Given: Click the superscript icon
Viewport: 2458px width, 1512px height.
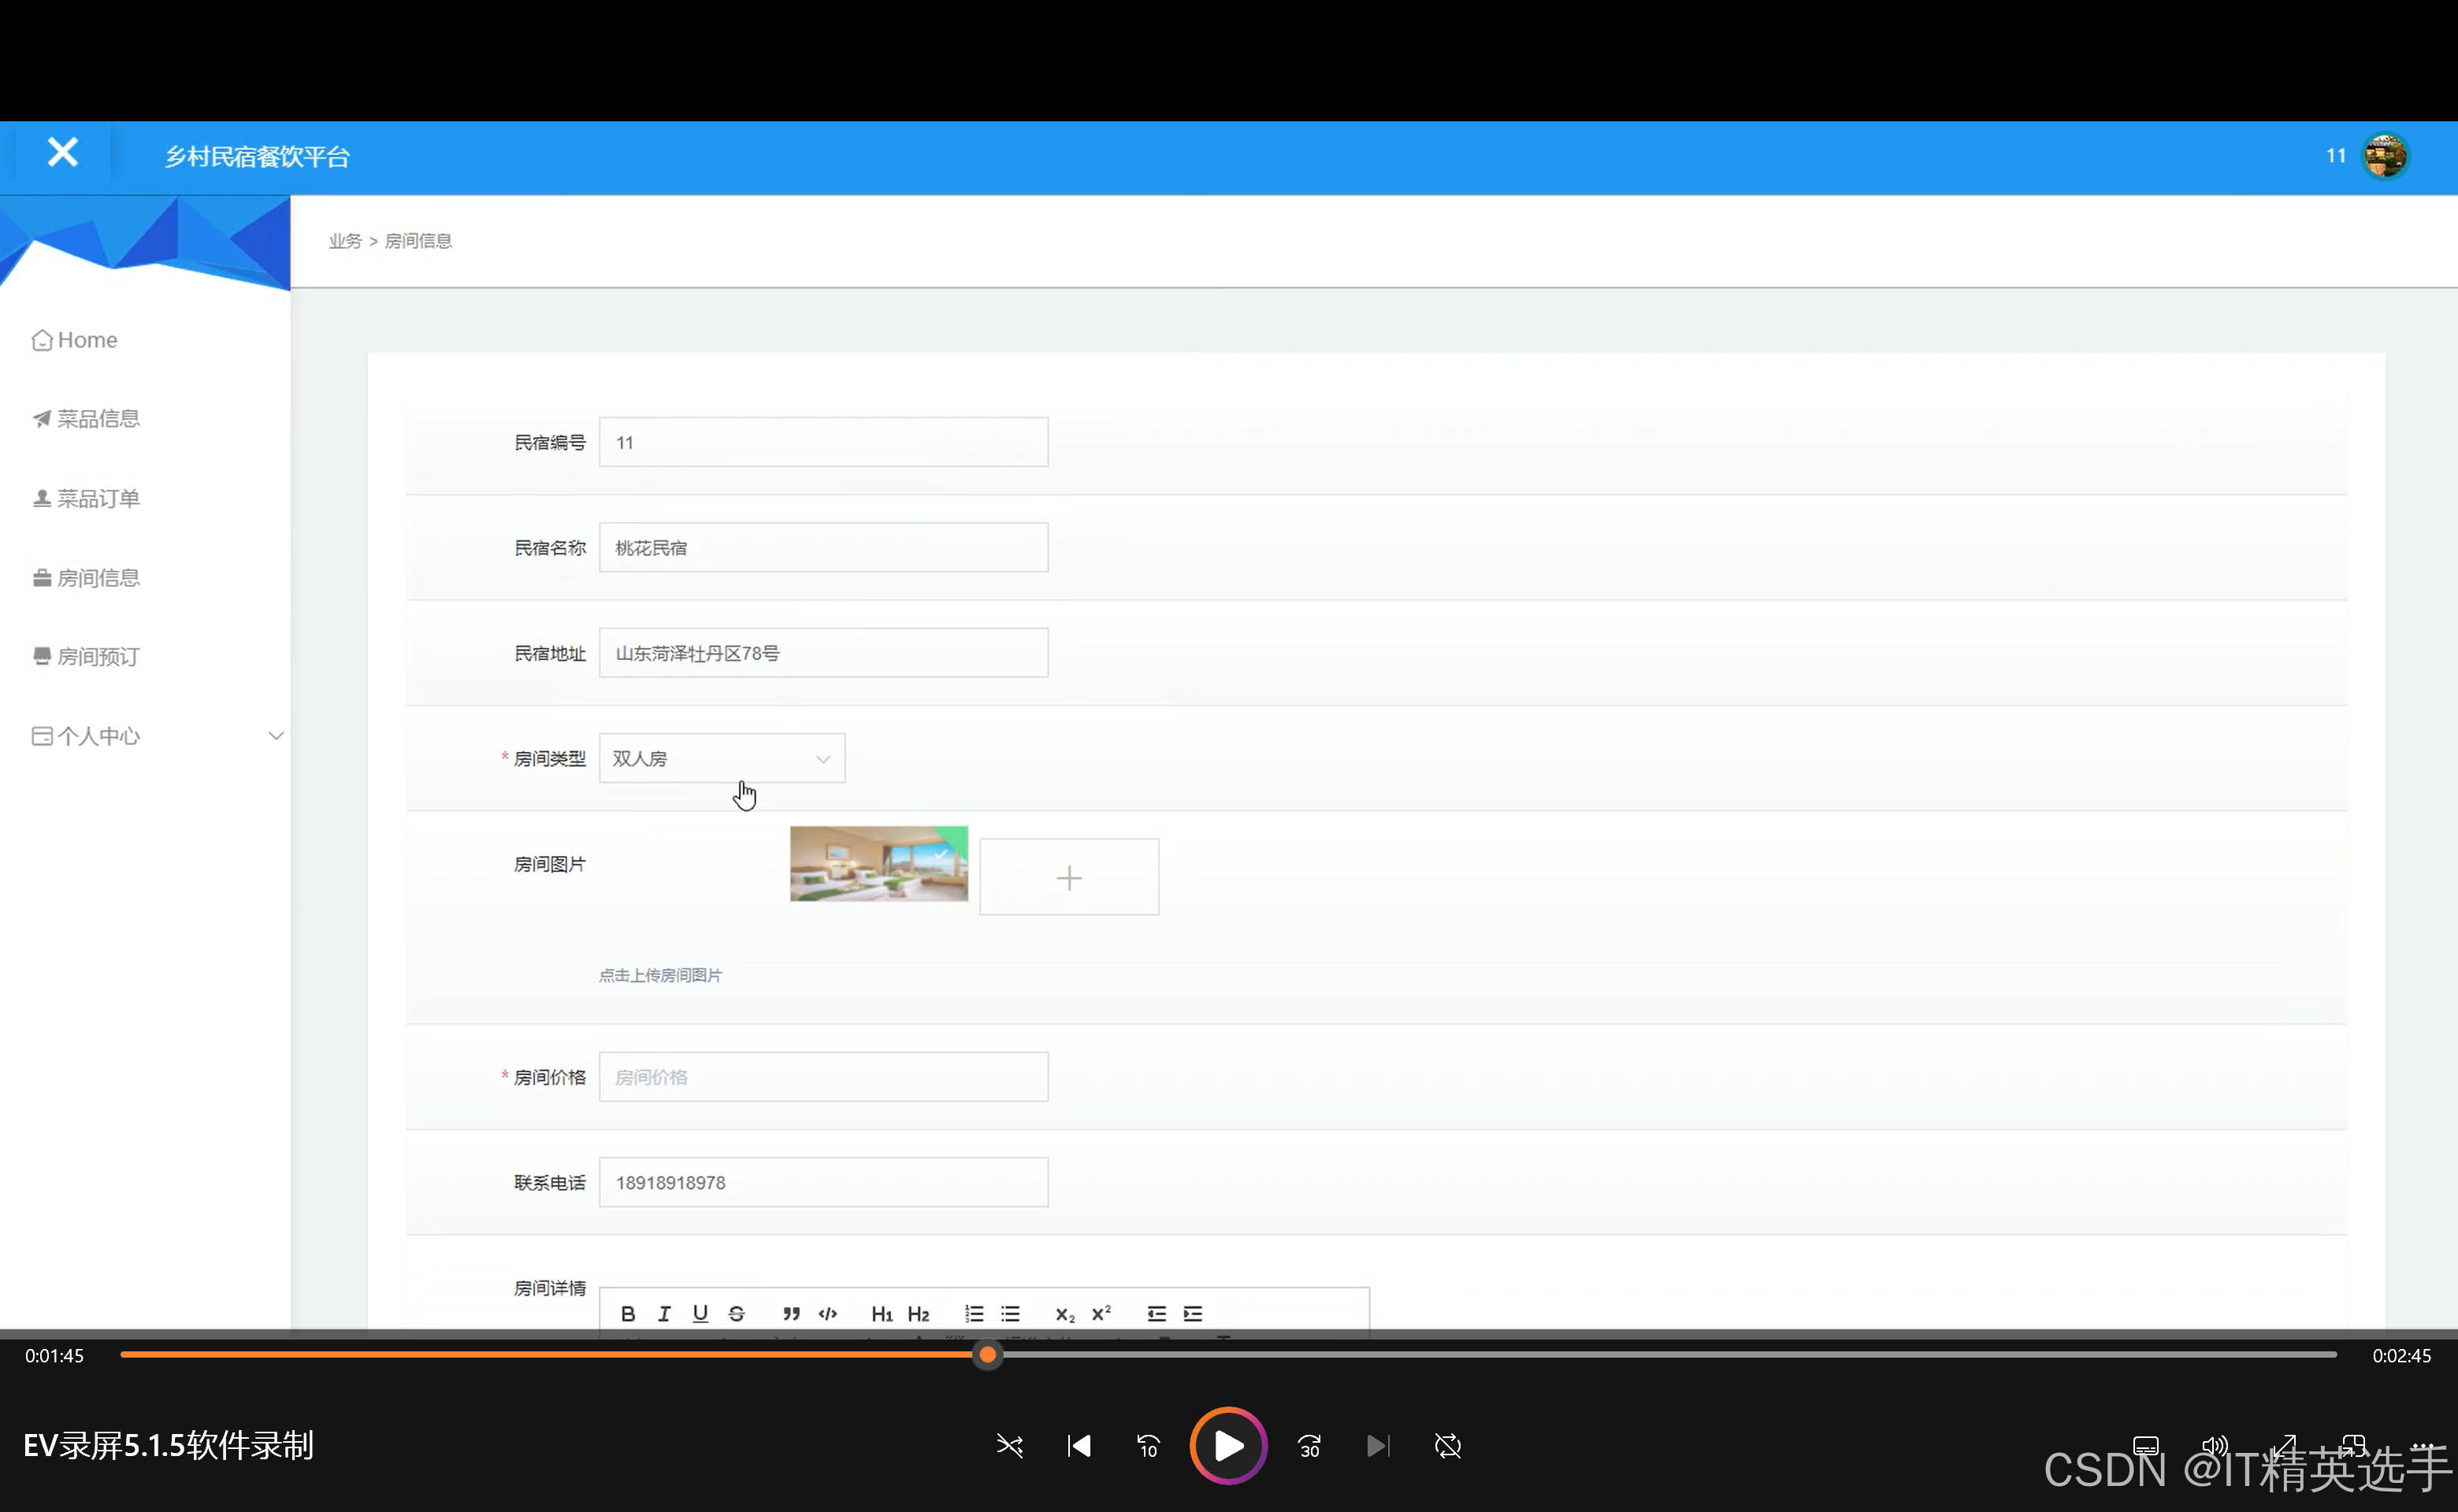Looking at the screenshot, I should (x=1101, y=1313).
